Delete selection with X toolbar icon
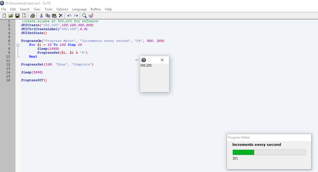The height and width of the screenshot is (172, 318). pyautogui.click(x=61, y=16)
